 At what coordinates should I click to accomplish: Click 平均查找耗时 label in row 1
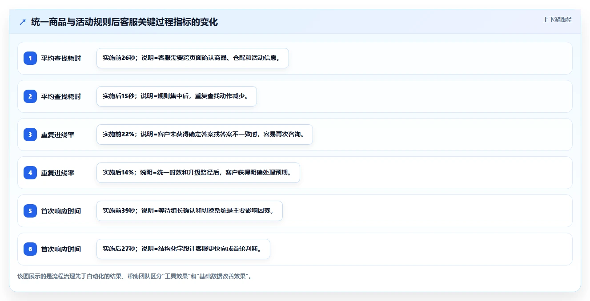61,59
